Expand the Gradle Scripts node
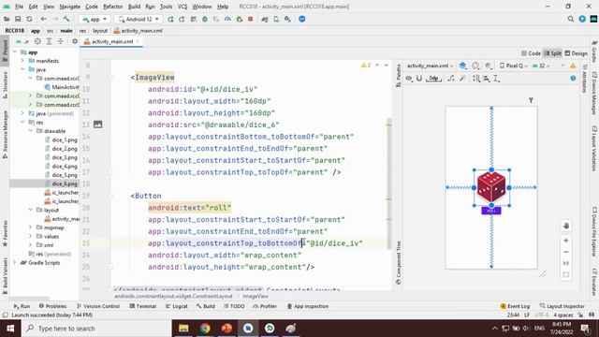This screenshot has width=599, height=337. point(15,262)
